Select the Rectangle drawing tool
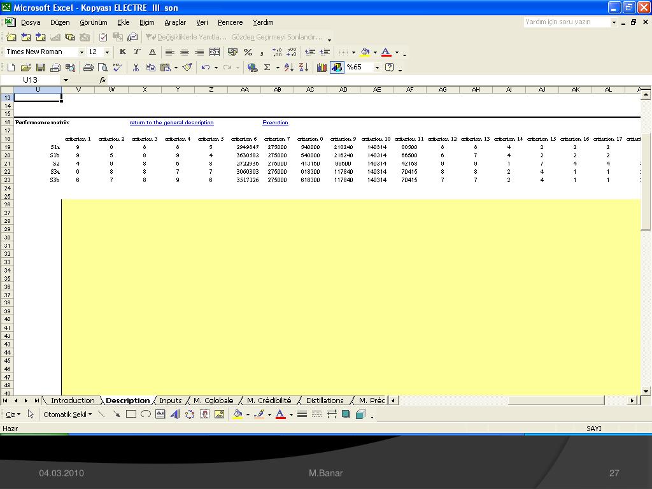The image size is (652, 489). pyautogui.click(x=131, y=415)
